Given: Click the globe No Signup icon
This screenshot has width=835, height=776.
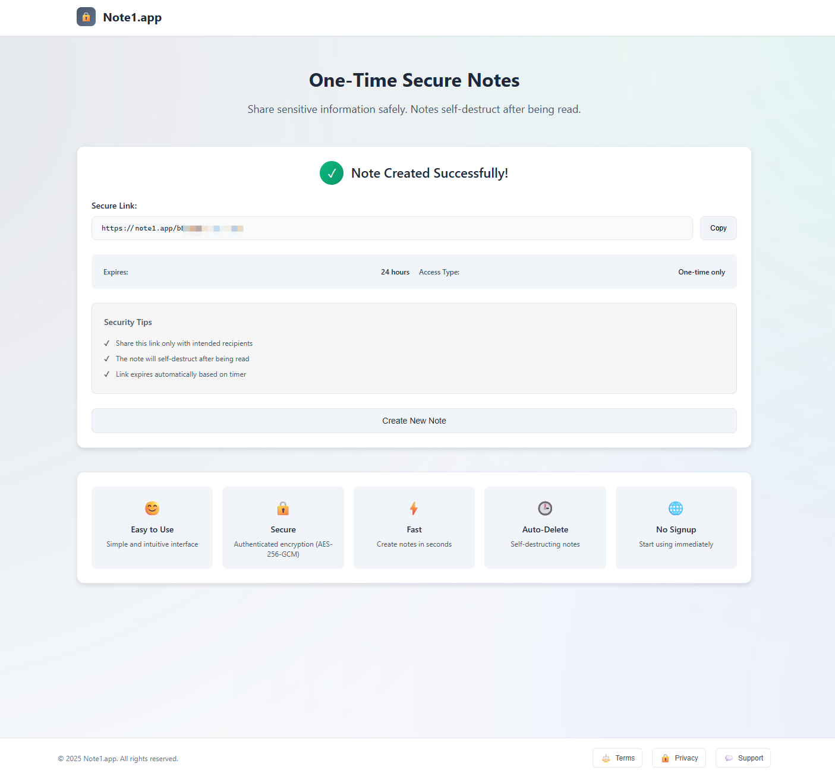Looking at the screenshot, I should click(676, 509).
